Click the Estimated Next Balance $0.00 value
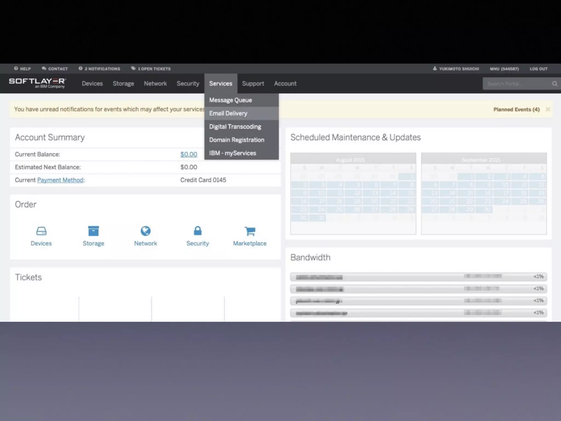Image resolution: width=561 pixels, height=421 pixels. click(x=189, y=167)
